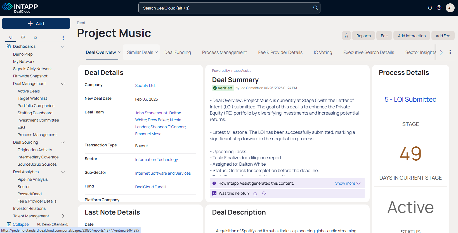This screenshot has width=458, height=233.
Task: Open the IC Voting tab
Action: [x=323, y=52]
